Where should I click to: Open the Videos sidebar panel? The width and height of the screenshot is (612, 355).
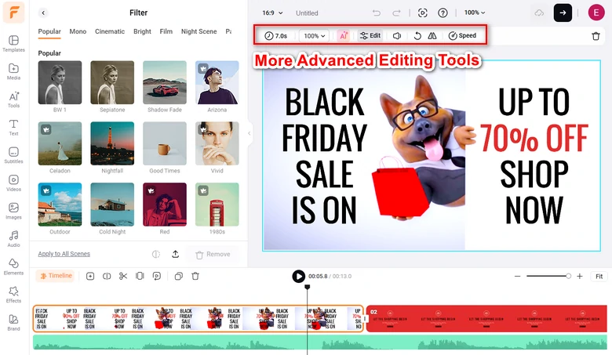tap(13, 183)
